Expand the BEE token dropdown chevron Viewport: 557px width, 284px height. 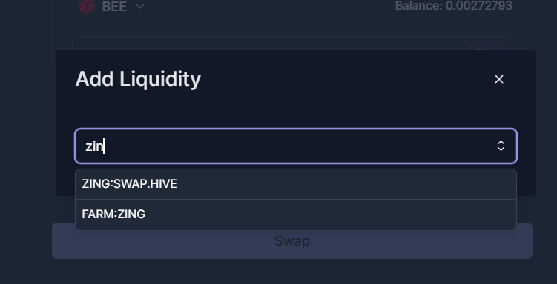point(140,6)
